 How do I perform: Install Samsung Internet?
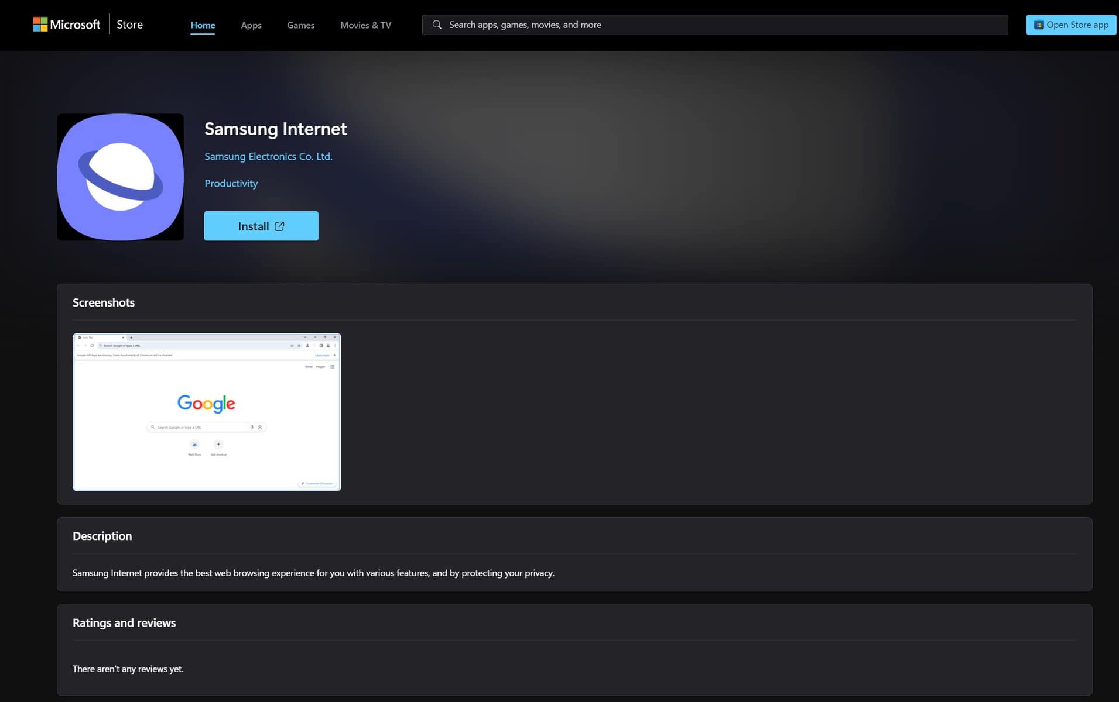click(x=253, y=226)
